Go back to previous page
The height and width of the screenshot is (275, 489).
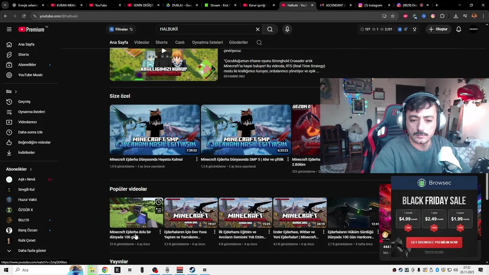coord(5,16)
